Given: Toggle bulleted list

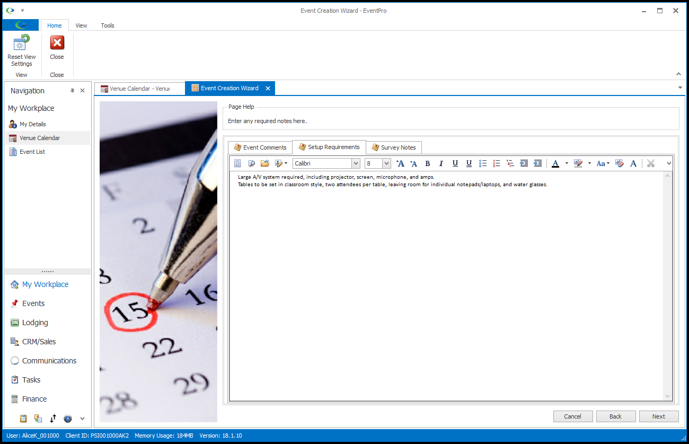Looking at the screenshot, I should 483,163.
